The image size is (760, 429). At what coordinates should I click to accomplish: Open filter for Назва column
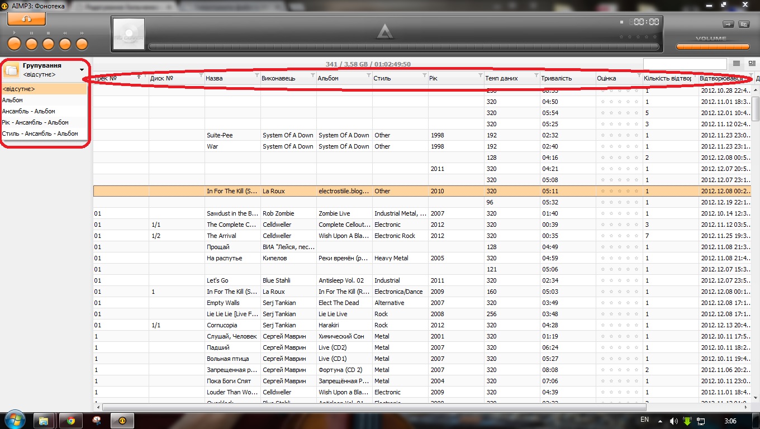click(257, 75)
